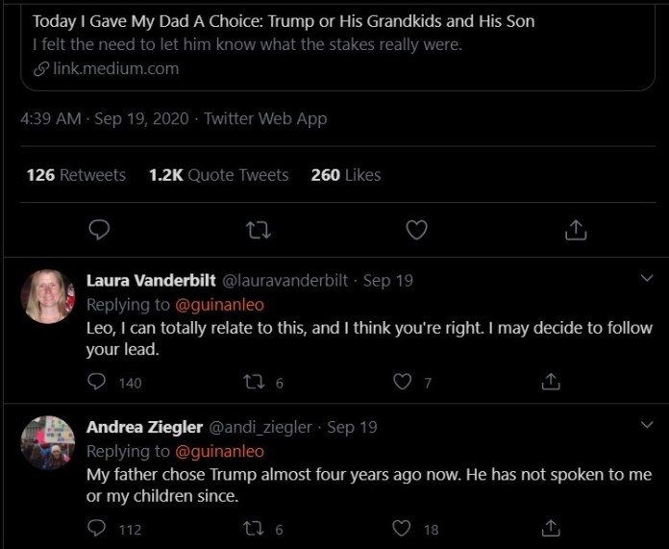This screenshot has height=549, width=669.
Task: View the 1.2K Quote Tweets
Action: click(x=218, y=175)
